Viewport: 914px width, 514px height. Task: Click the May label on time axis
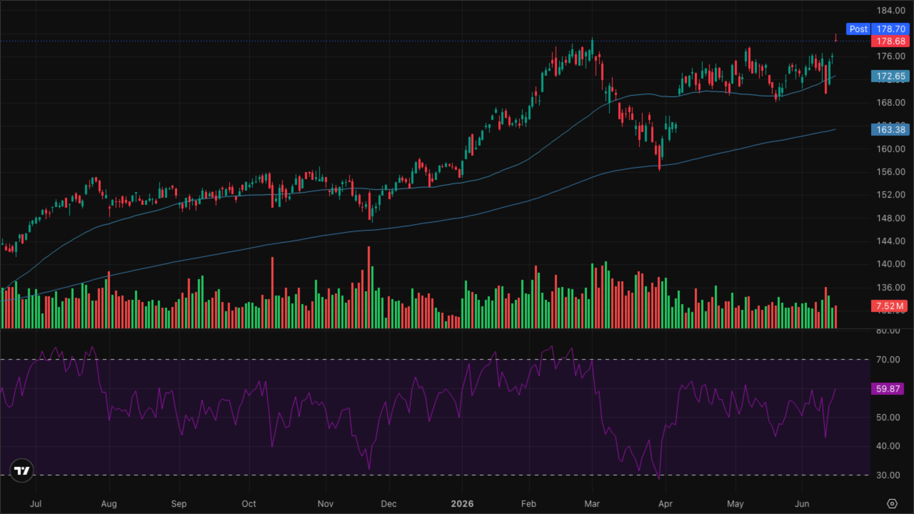point(735,504)
